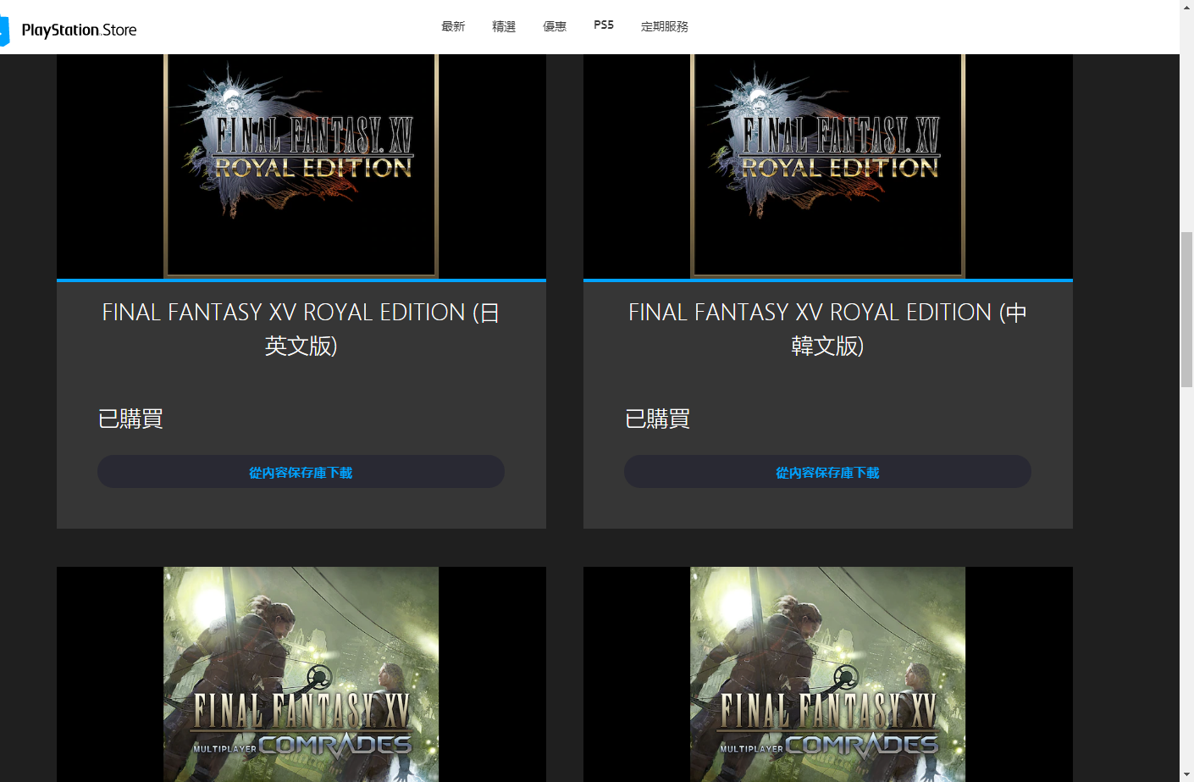
Task: Download 日英文版 Royal Edition from content library
Action: tap(301, 472)
